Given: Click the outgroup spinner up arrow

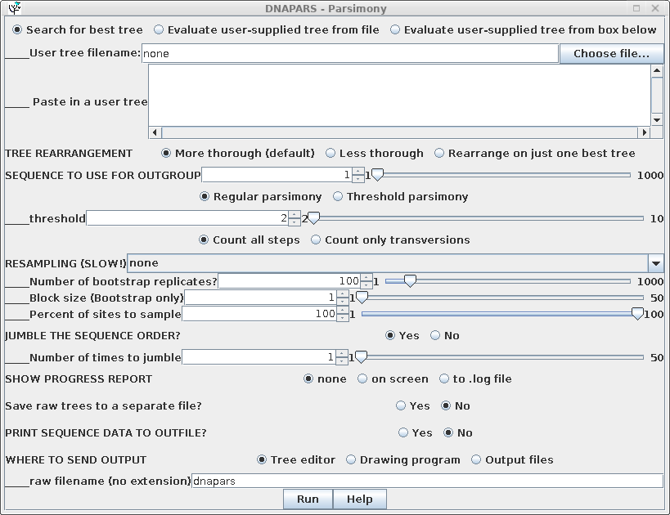Looking at the screenshot, I should 358,171.
